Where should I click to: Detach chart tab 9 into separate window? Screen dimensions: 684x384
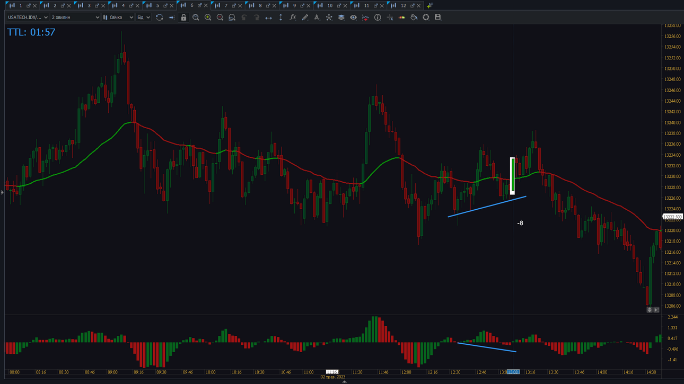click(302, 5)
